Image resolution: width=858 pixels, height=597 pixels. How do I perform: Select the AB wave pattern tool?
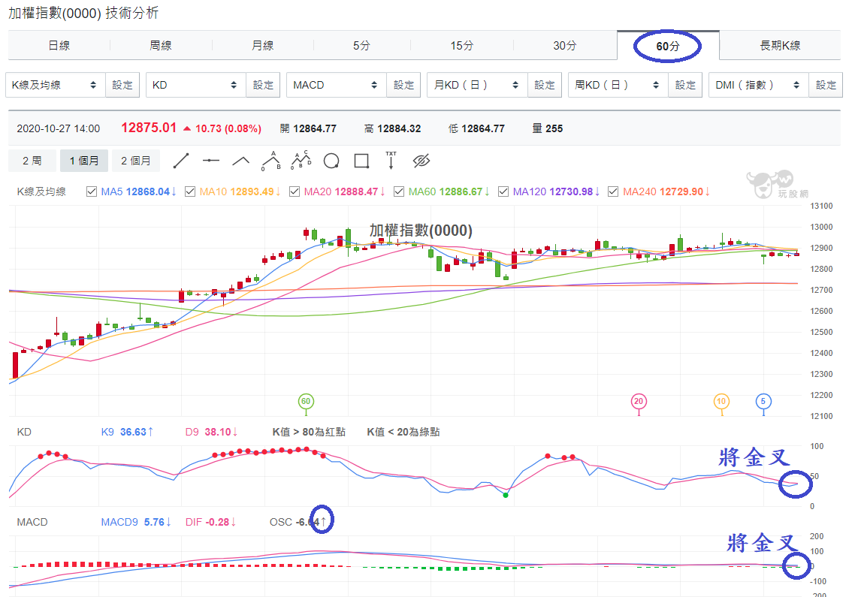tap(271, 161)
